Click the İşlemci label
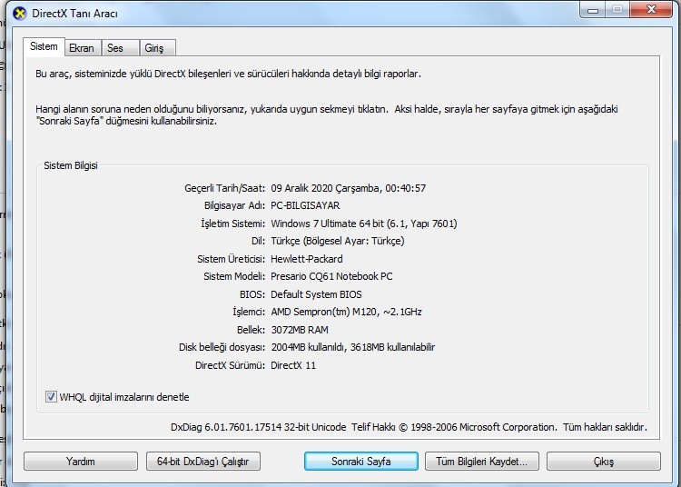This screenshot has width=681, height=487. point(249,312)
